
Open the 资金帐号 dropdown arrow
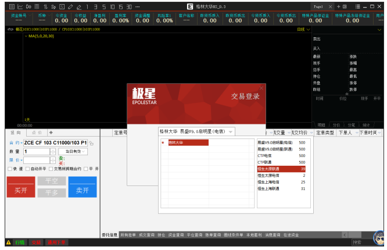click(x=30, y=15)
